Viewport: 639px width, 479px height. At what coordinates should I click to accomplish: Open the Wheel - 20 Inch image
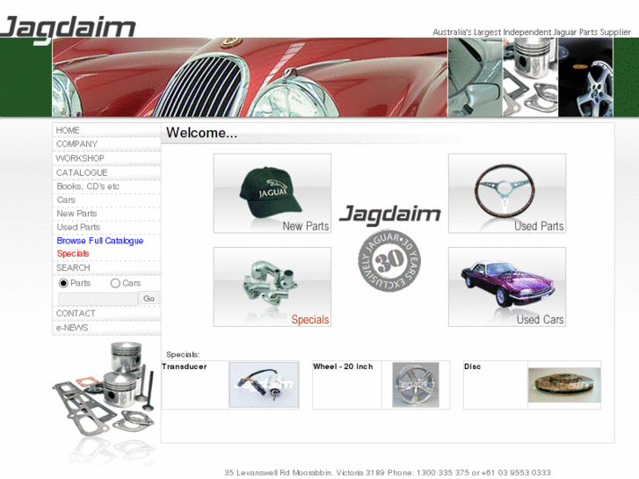pyautogui.click(x=416, y=385)
